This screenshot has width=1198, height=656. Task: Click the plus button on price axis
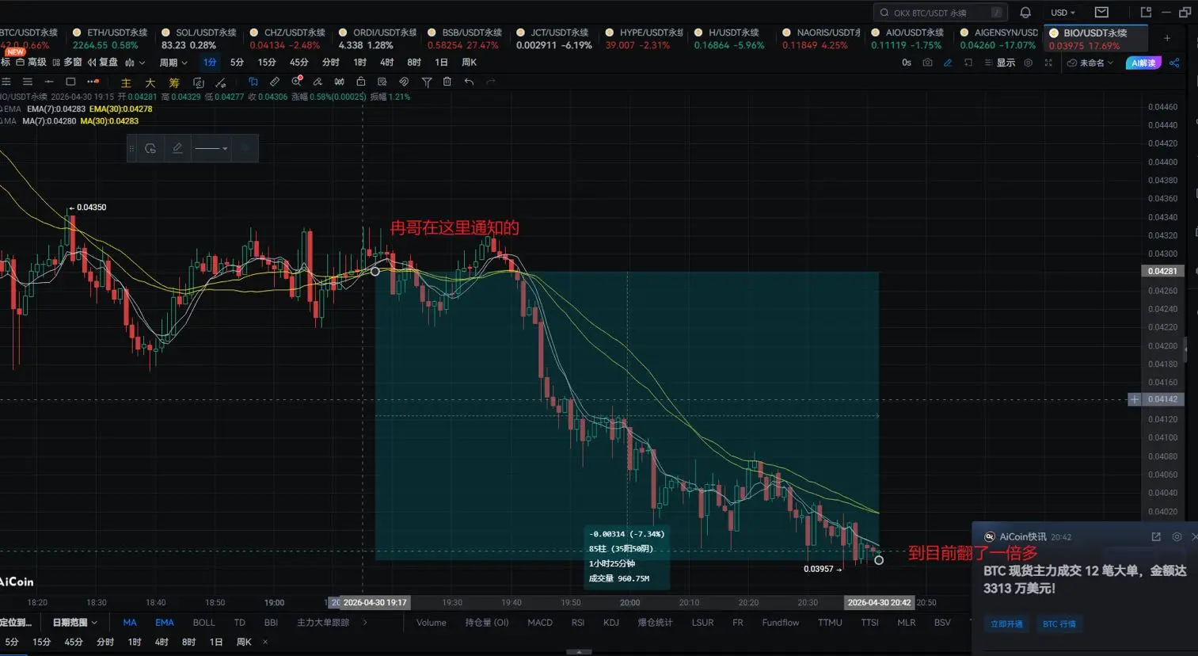1135,399
